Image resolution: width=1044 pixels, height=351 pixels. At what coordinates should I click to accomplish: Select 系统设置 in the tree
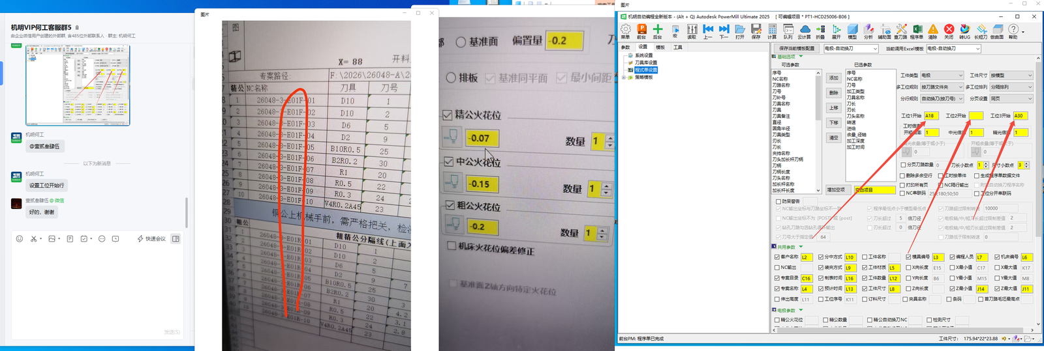pos(643,56)
